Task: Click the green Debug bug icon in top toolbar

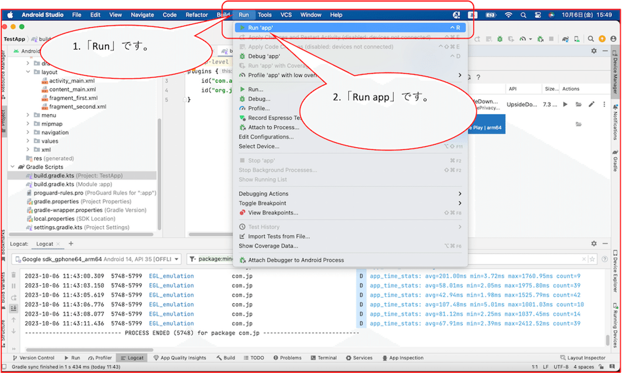Action: tap(500, 39)
